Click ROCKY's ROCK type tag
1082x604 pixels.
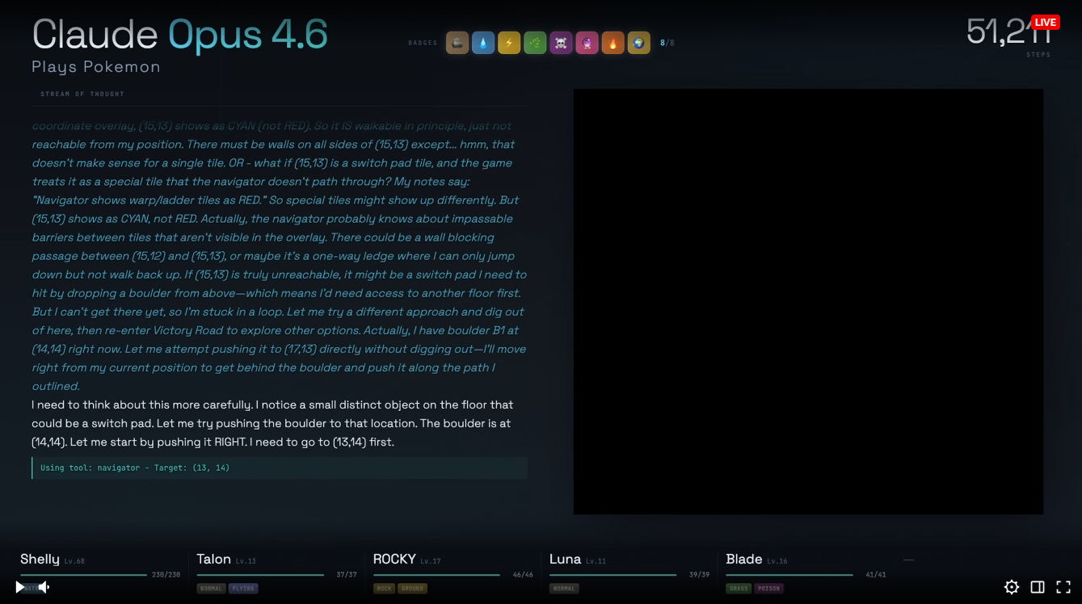point(384,589)
